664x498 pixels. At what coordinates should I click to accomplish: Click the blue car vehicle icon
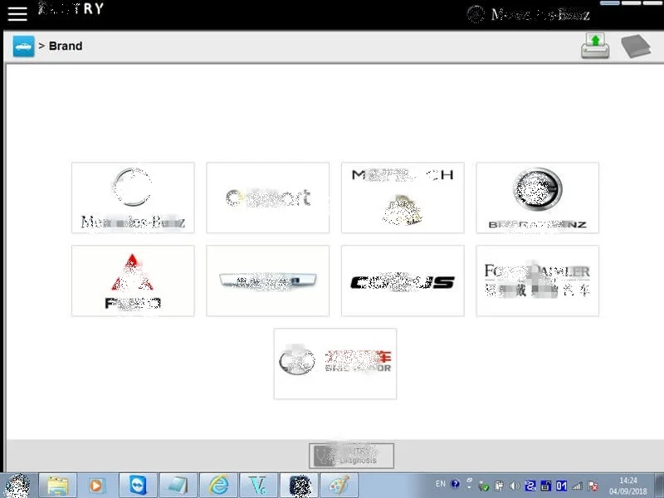23,46
